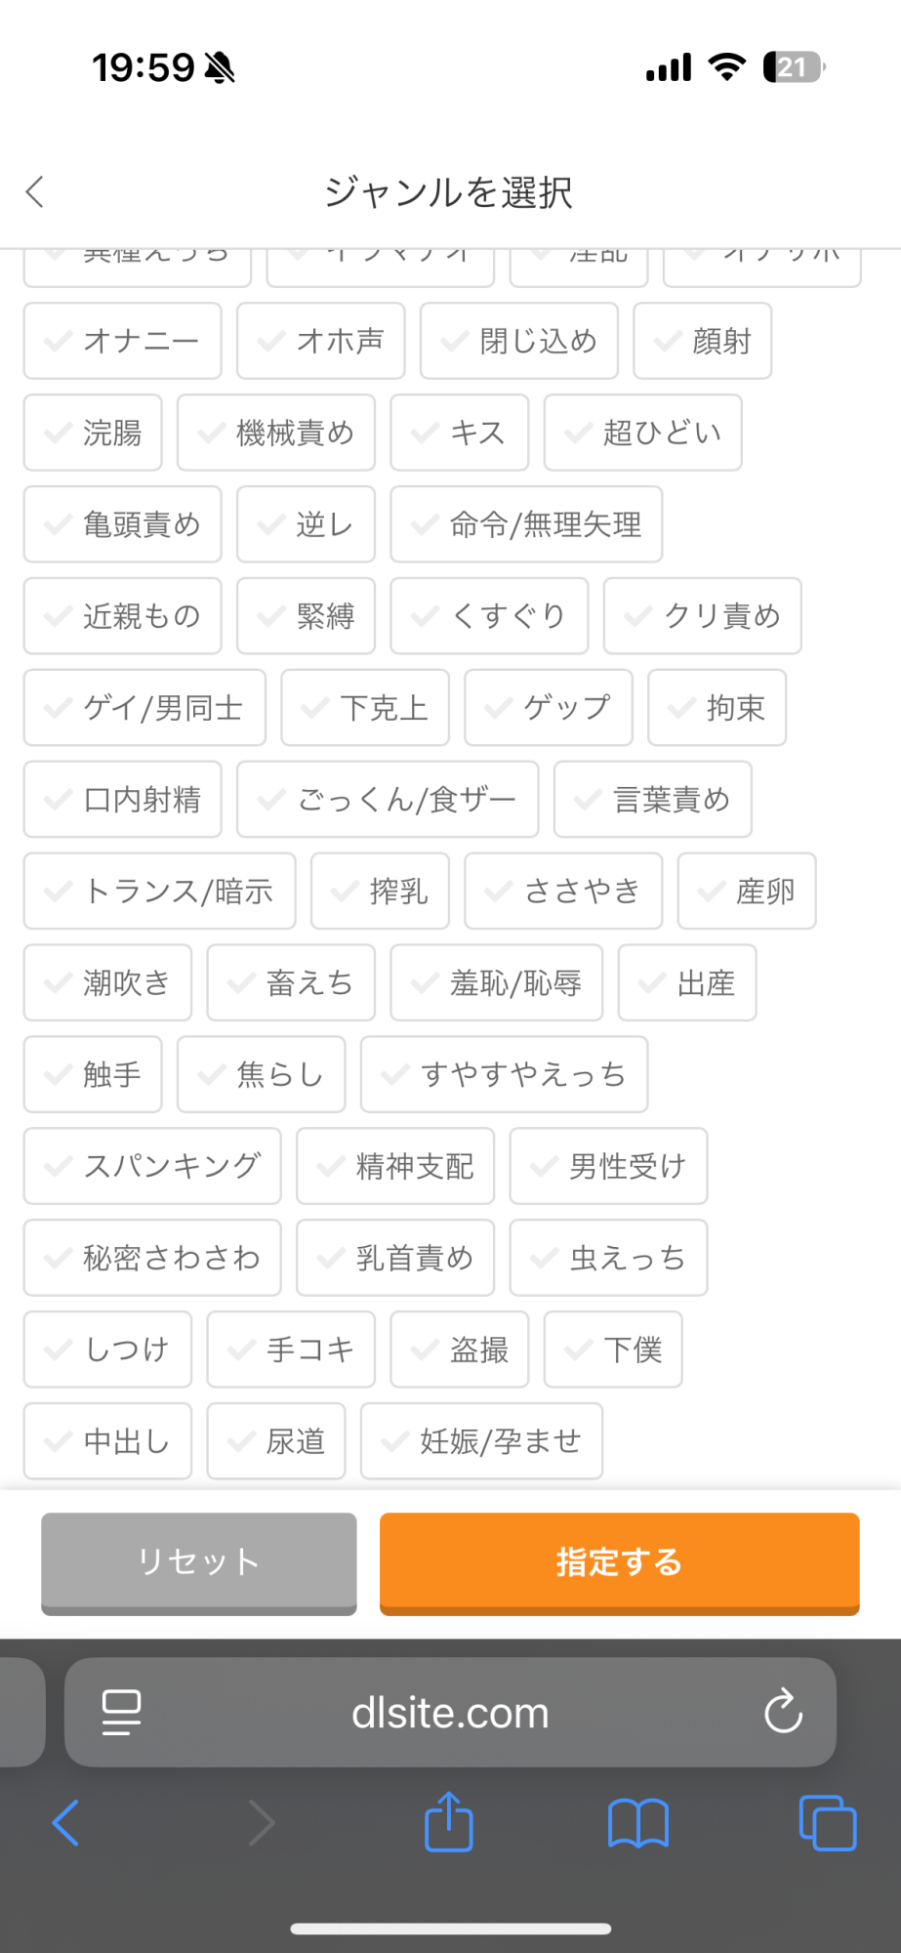Viewport: 901px width, 1953px height.
Task: Check the しつけ genre tag
Action: [107, 1350]
